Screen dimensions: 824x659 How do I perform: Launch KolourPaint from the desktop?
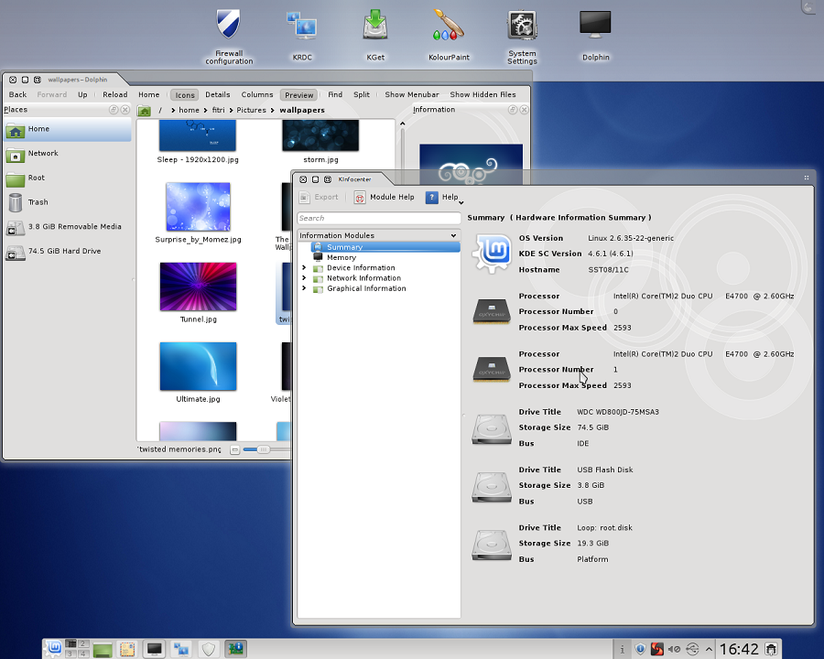coord(449,26)
